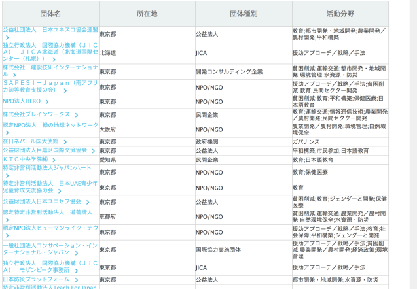Click chevron under ジャパンハート
This screenshot has height=289, width=417.
coord(7,175)
